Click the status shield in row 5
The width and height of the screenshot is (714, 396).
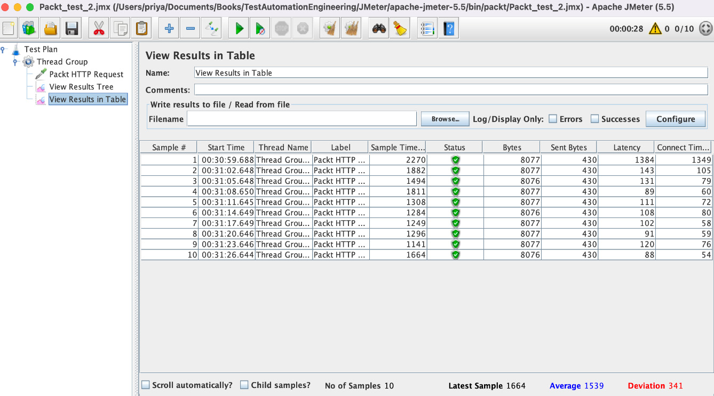click(455, 202)
